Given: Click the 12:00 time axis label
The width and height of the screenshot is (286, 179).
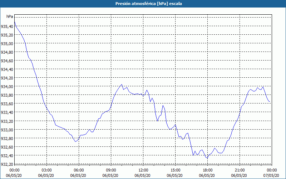Looking at the screenshot, I should (x=143, y=170).
